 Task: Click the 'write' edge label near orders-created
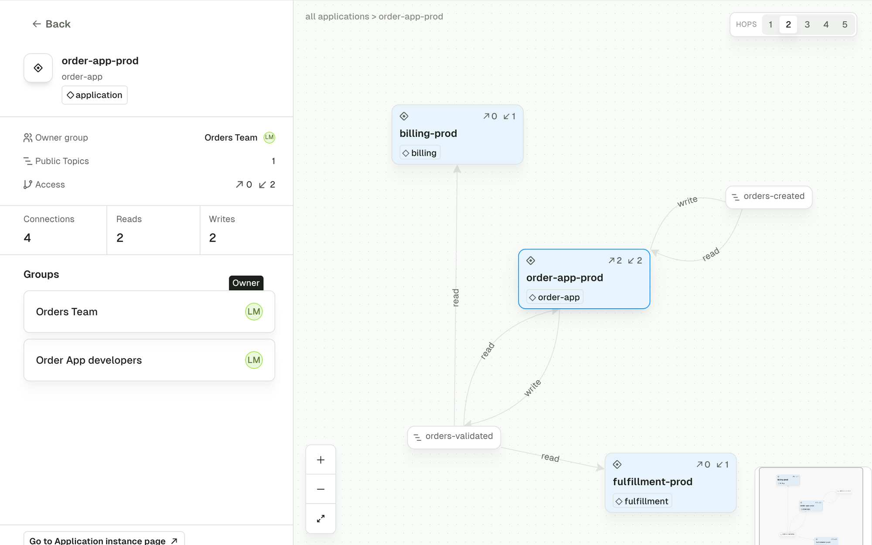687,201
